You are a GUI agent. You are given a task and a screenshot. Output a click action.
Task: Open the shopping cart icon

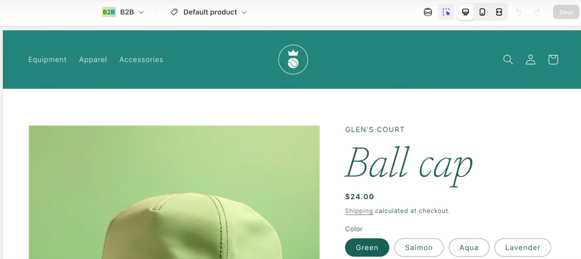[553, 60]
